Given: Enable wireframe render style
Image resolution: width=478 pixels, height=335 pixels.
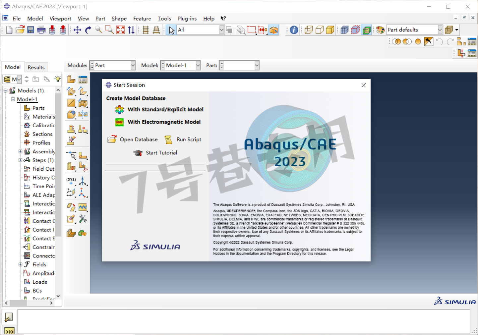Looking at the screenshot, I should click(x=309, y=30).
